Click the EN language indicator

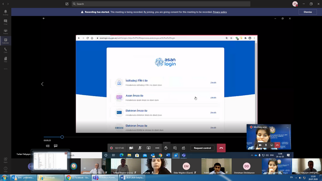(292, 177)
